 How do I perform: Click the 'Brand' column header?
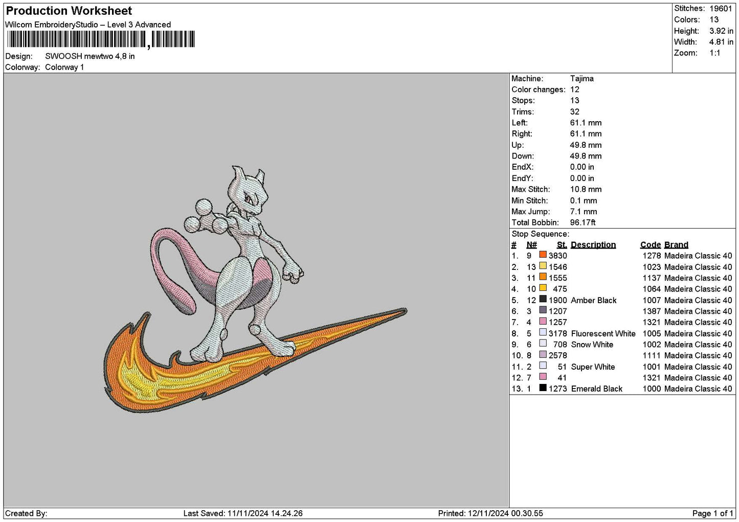point(676,245)
